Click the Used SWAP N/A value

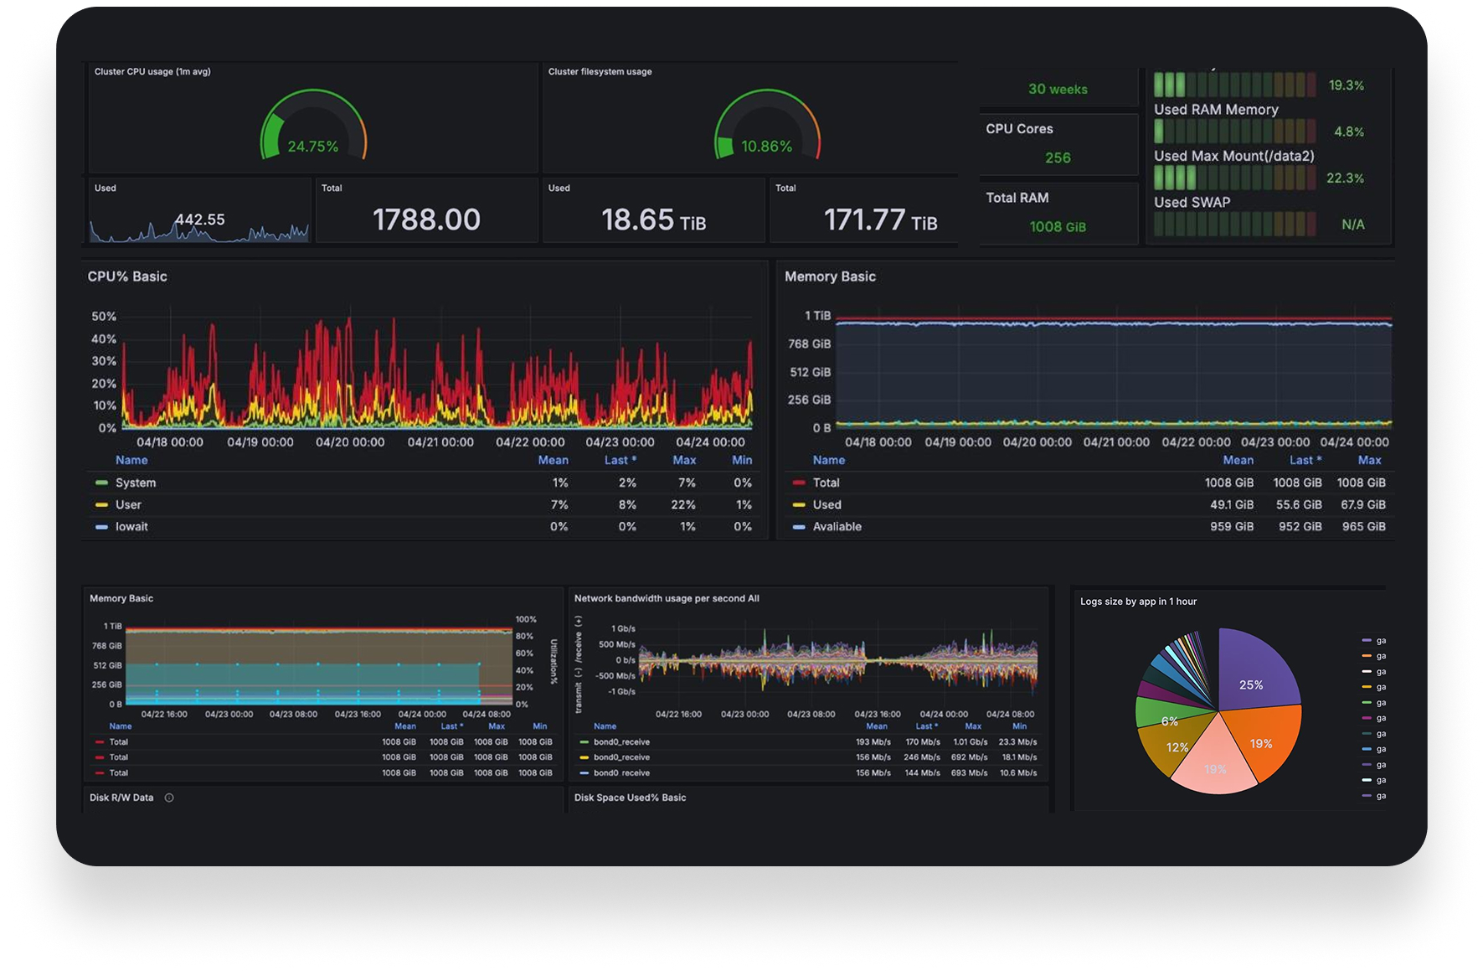(1353, 224)
